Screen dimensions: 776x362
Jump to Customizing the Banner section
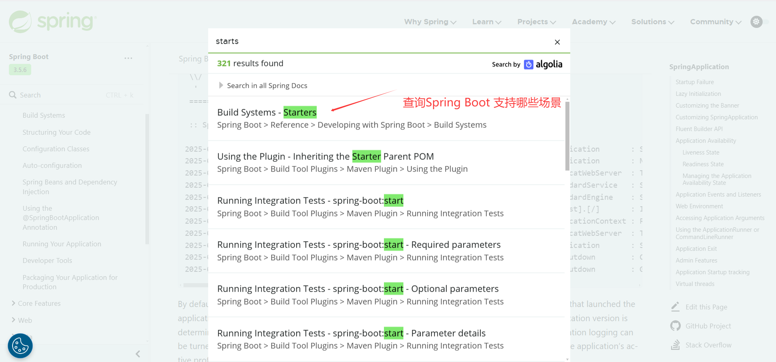(x=707, y=106)
